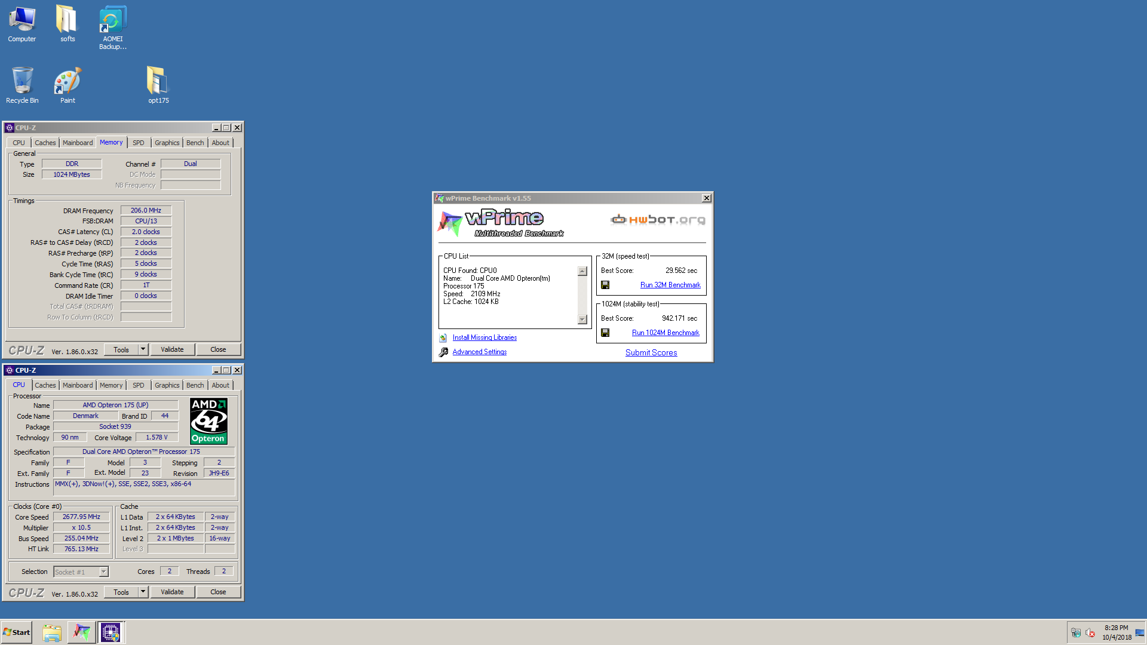The image size is (1147, 645).
Task: Open Caches tab in bottom CPU-Z
Action: coord(45,385)
